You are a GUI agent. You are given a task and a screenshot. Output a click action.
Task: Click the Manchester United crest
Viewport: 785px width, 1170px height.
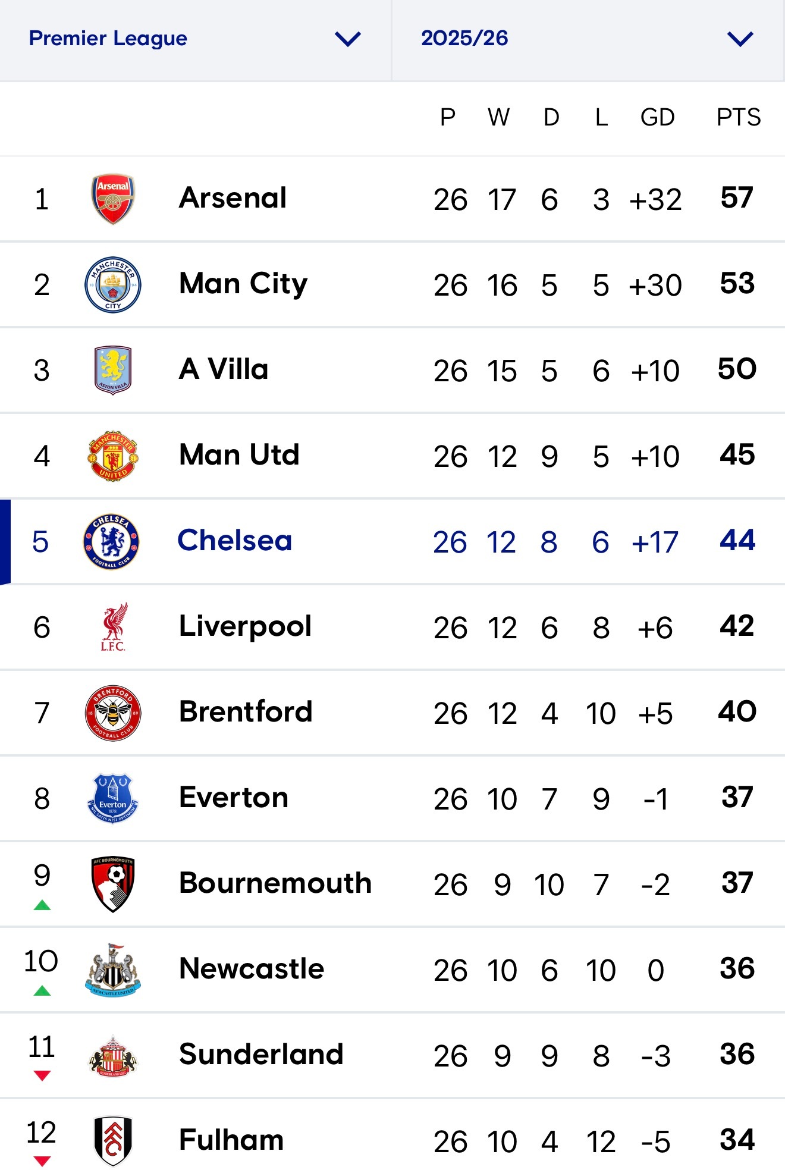tap(113, 456)
